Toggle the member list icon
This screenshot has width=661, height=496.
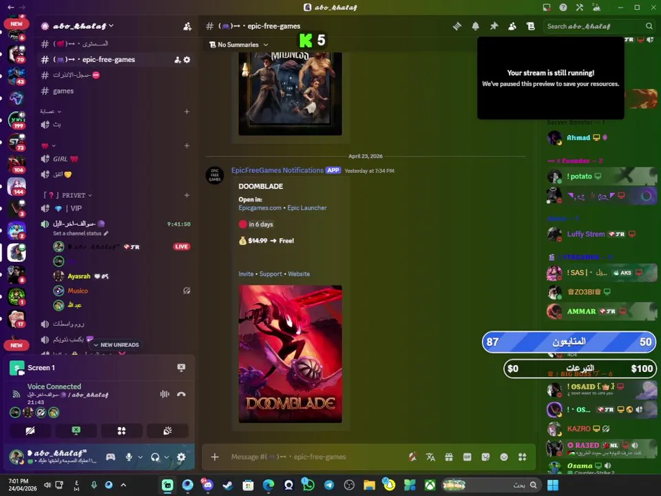tap(512, 26)
